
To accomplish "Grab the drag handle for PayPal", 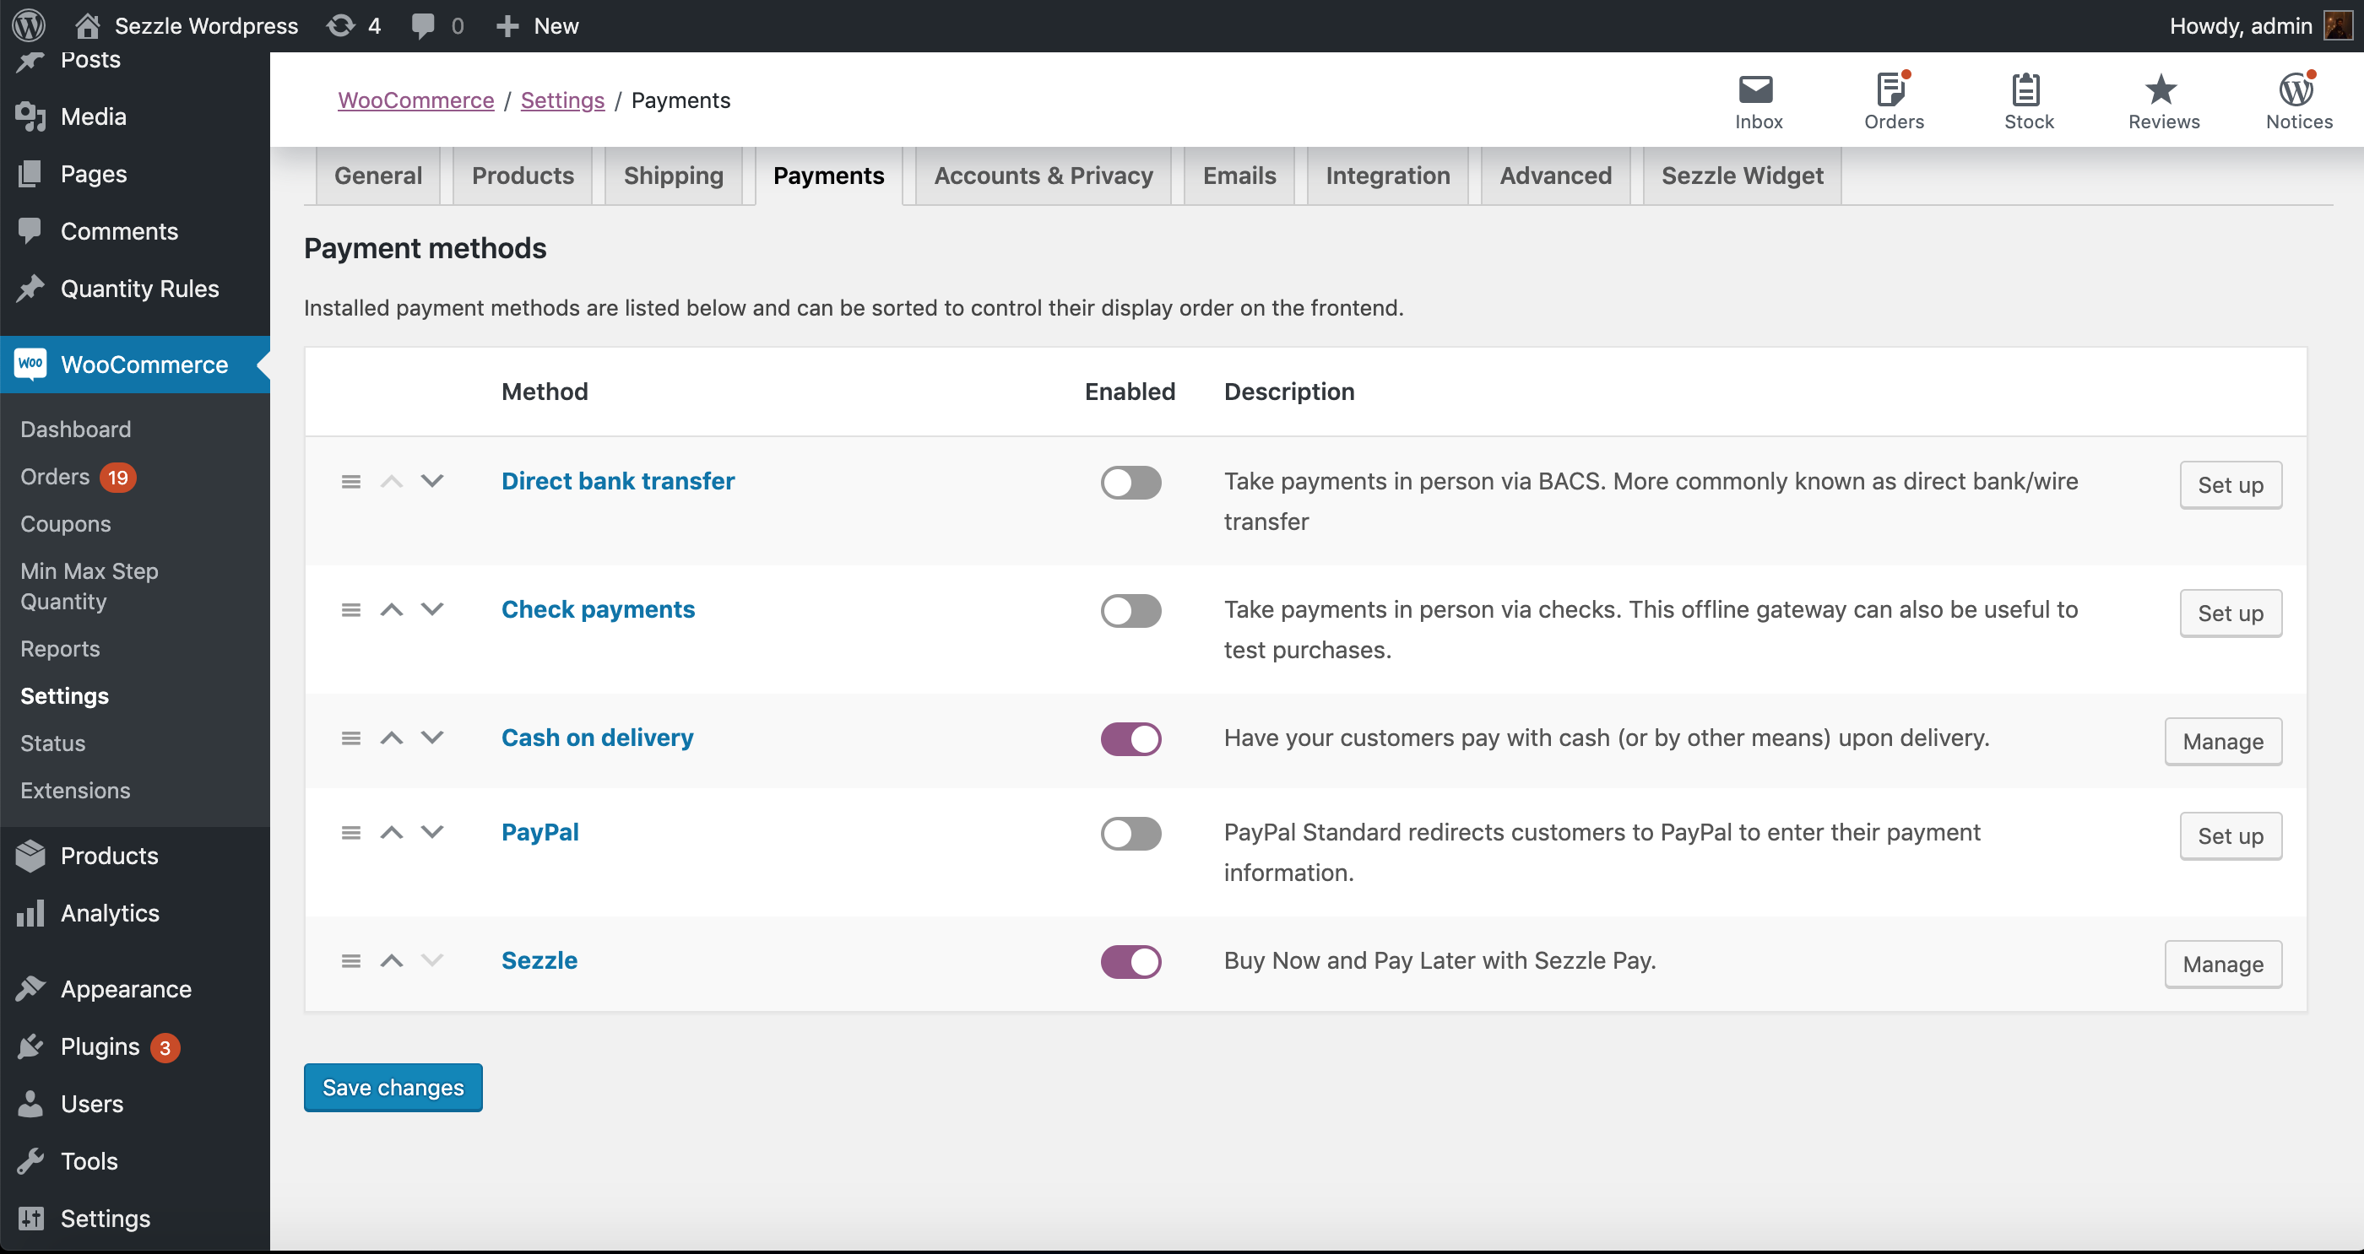I will click(350, 833).
